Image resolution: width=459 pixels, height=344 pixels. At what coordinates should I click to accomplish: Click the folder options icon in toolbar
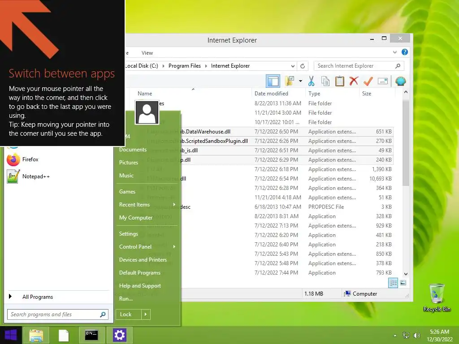290,81
